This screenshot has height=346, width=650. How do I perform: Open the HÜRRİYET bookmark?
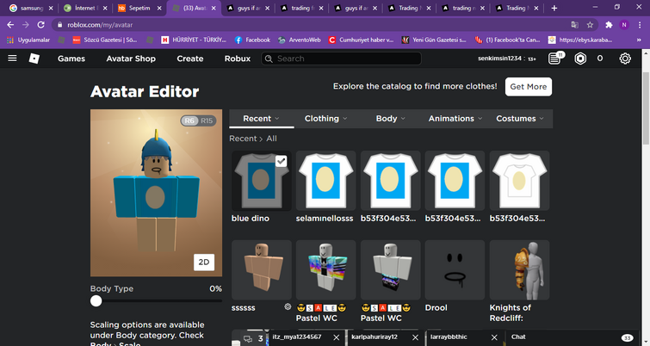click(194, 40)
